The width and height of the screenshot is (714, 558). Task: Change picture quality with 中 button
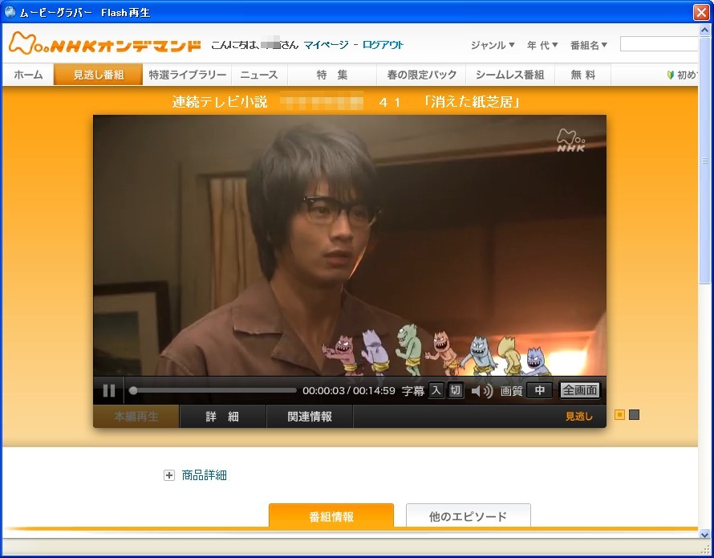[x=539, y=390]
